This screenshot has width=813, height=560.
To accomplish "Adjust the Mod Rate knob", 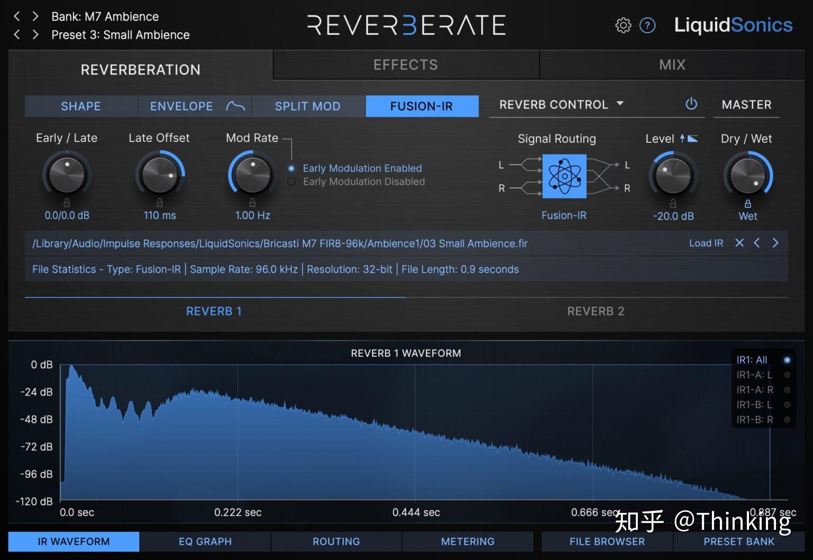I will pos(252,175).
